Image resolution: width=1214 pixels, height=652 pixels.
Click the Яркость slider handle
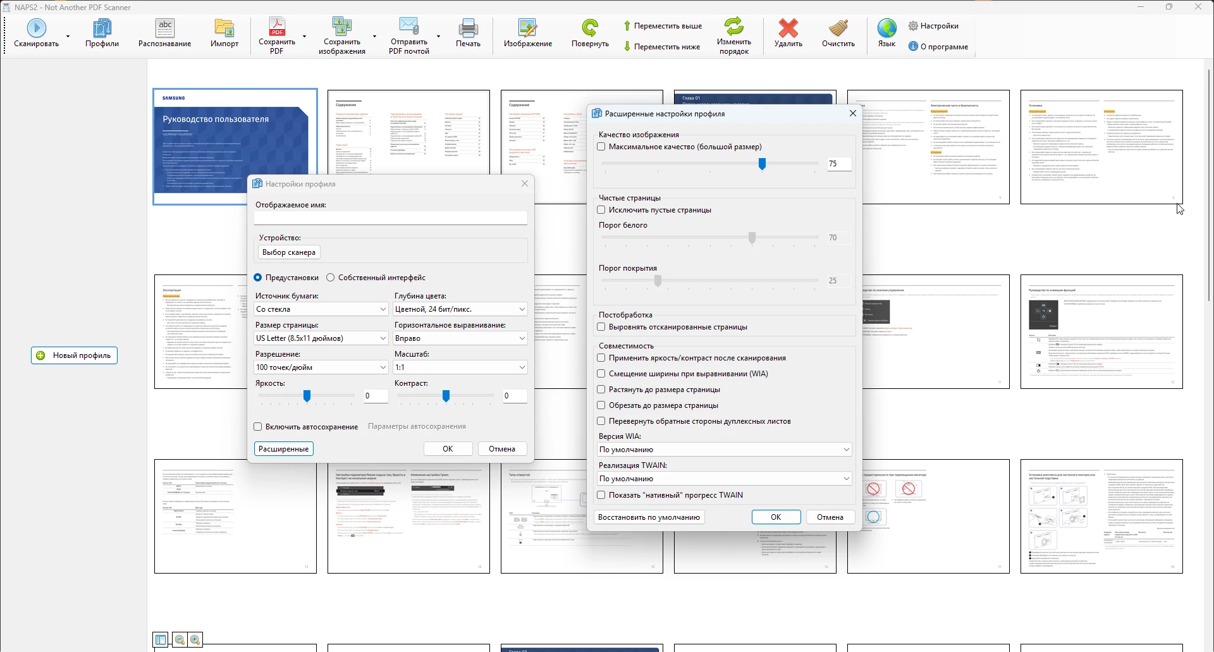click(307, 397)
